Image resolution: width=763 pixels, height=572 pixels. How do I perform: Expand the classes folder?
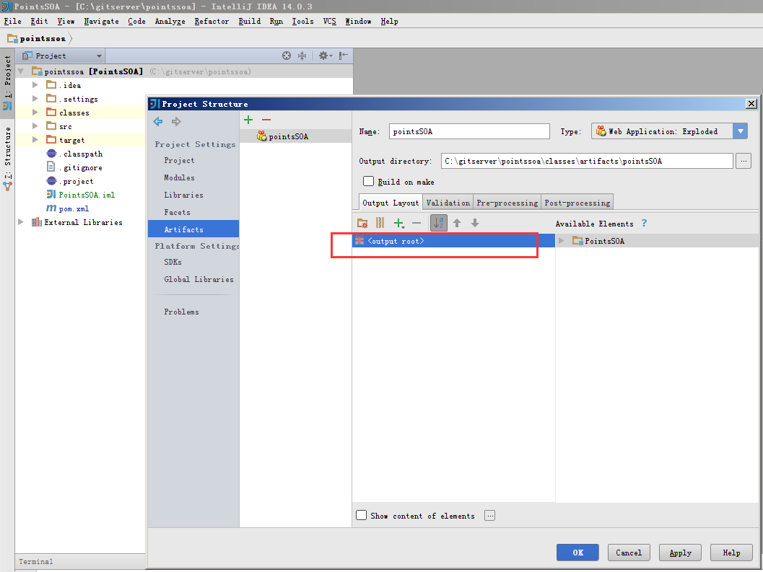[35, 113]
